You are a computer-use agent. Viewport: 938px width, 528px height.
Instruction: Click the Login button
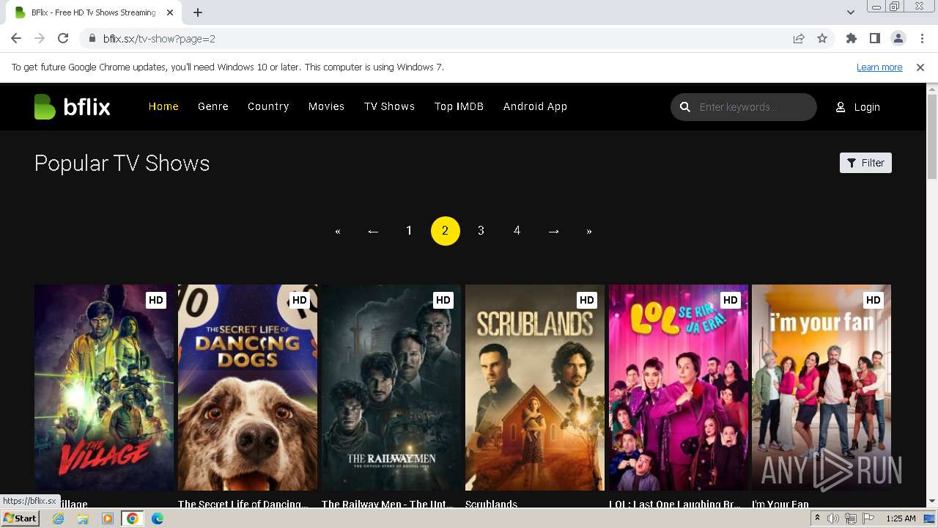pyautogui.click(x=858, y=107)
